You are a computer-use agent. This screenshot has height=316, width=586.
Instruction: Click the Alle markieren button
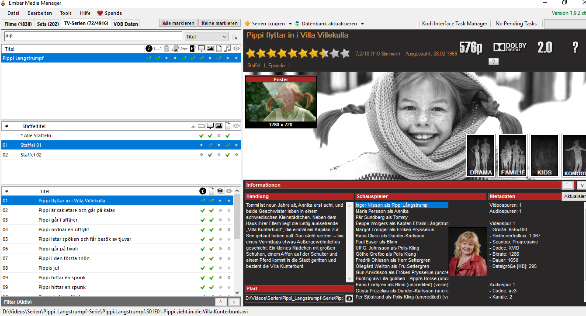pos(178,23)
